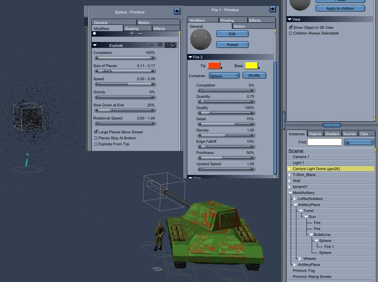Expand the T-Shirt_Blank tree node
378x282 pixels.
tap(289, 175)
